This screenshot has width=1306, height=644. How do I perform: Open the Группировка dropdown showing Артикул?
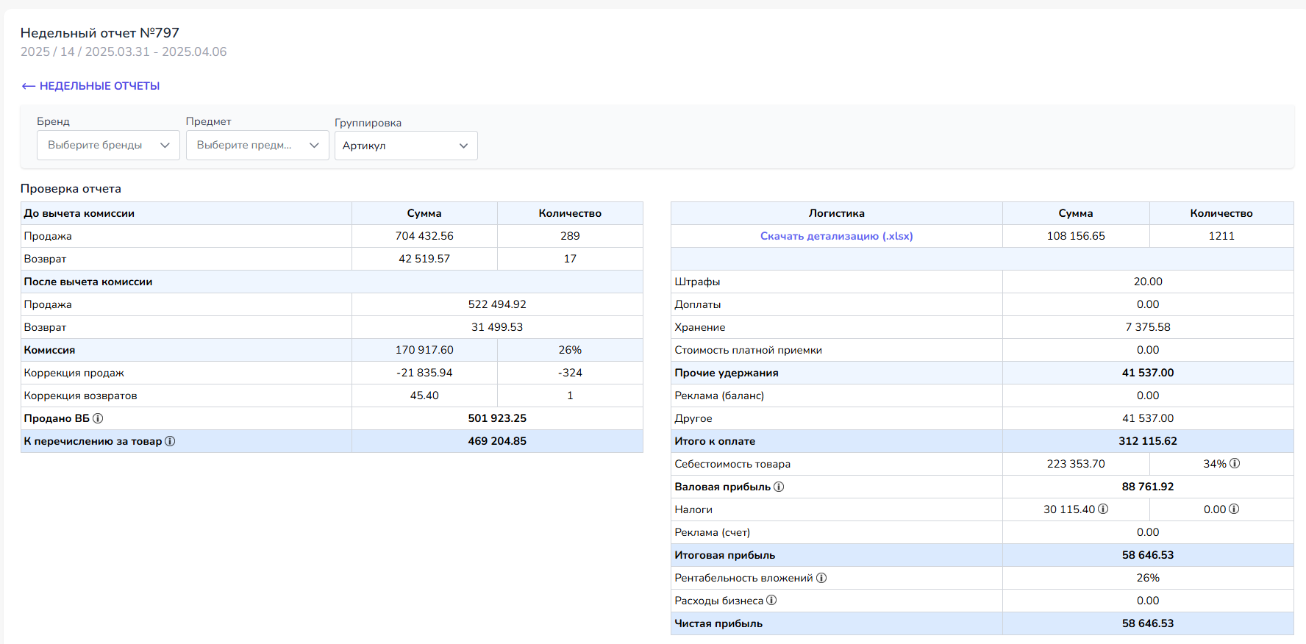point(405,146)
